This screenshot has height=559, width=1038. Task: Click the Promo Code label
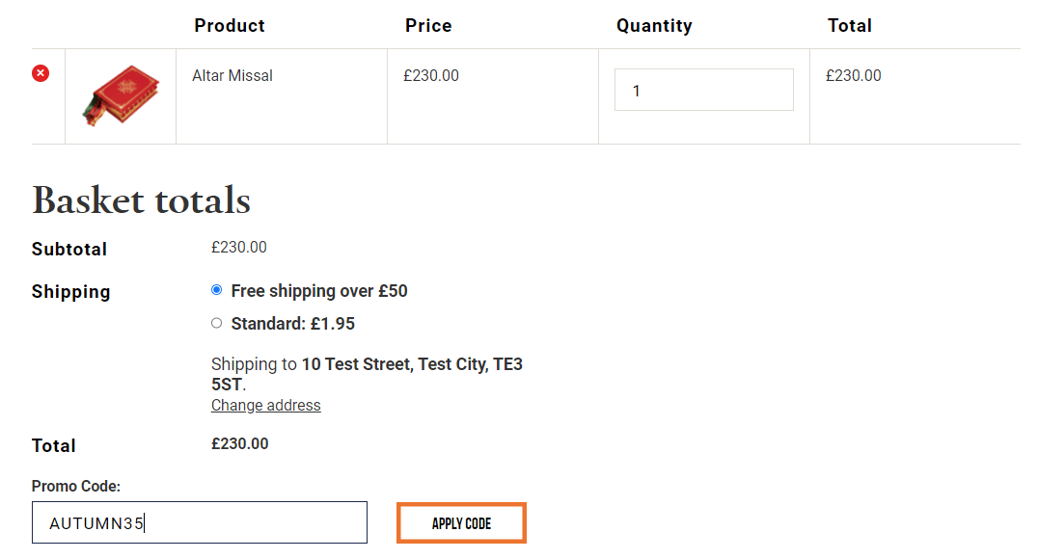[76, 487]
